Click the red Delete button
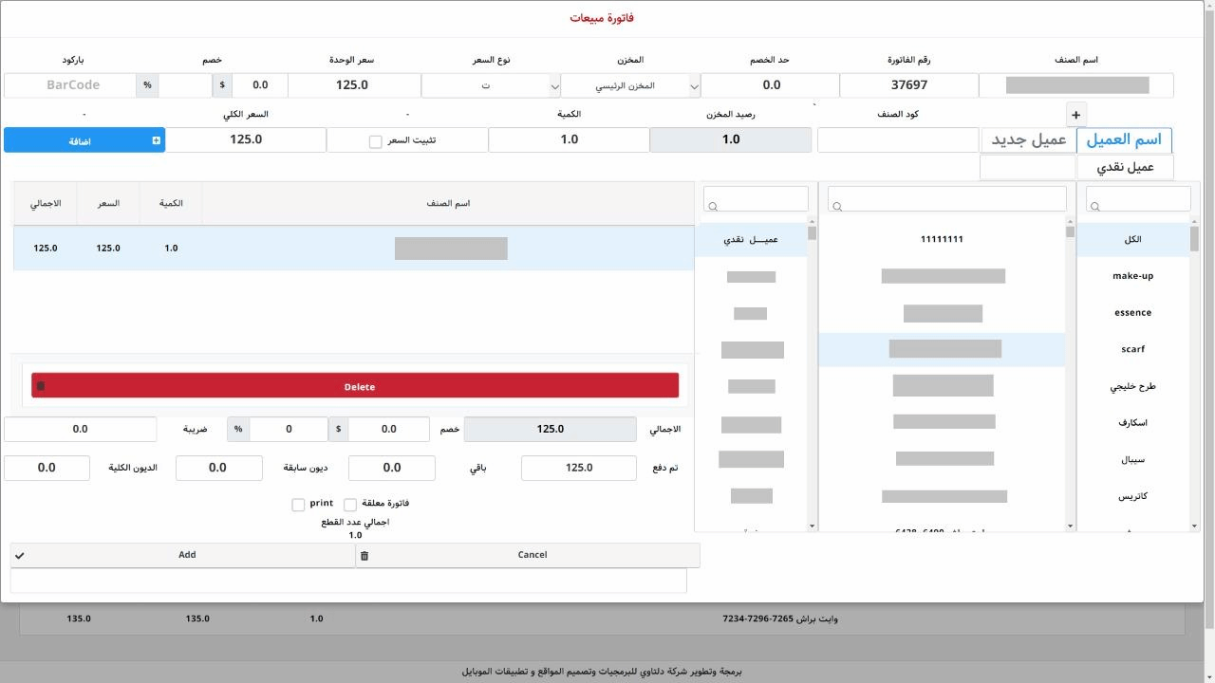This screenshot has height=683, width=1215. point(355,386)
